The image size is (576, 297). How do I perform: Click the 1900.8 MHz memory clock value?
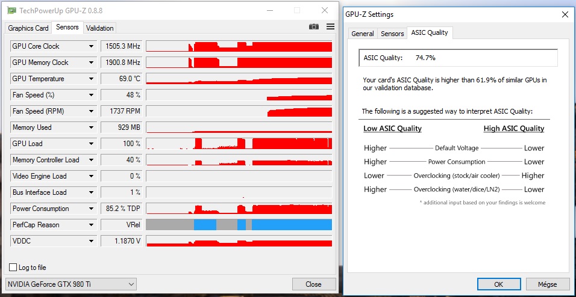(x=122, y=63)
